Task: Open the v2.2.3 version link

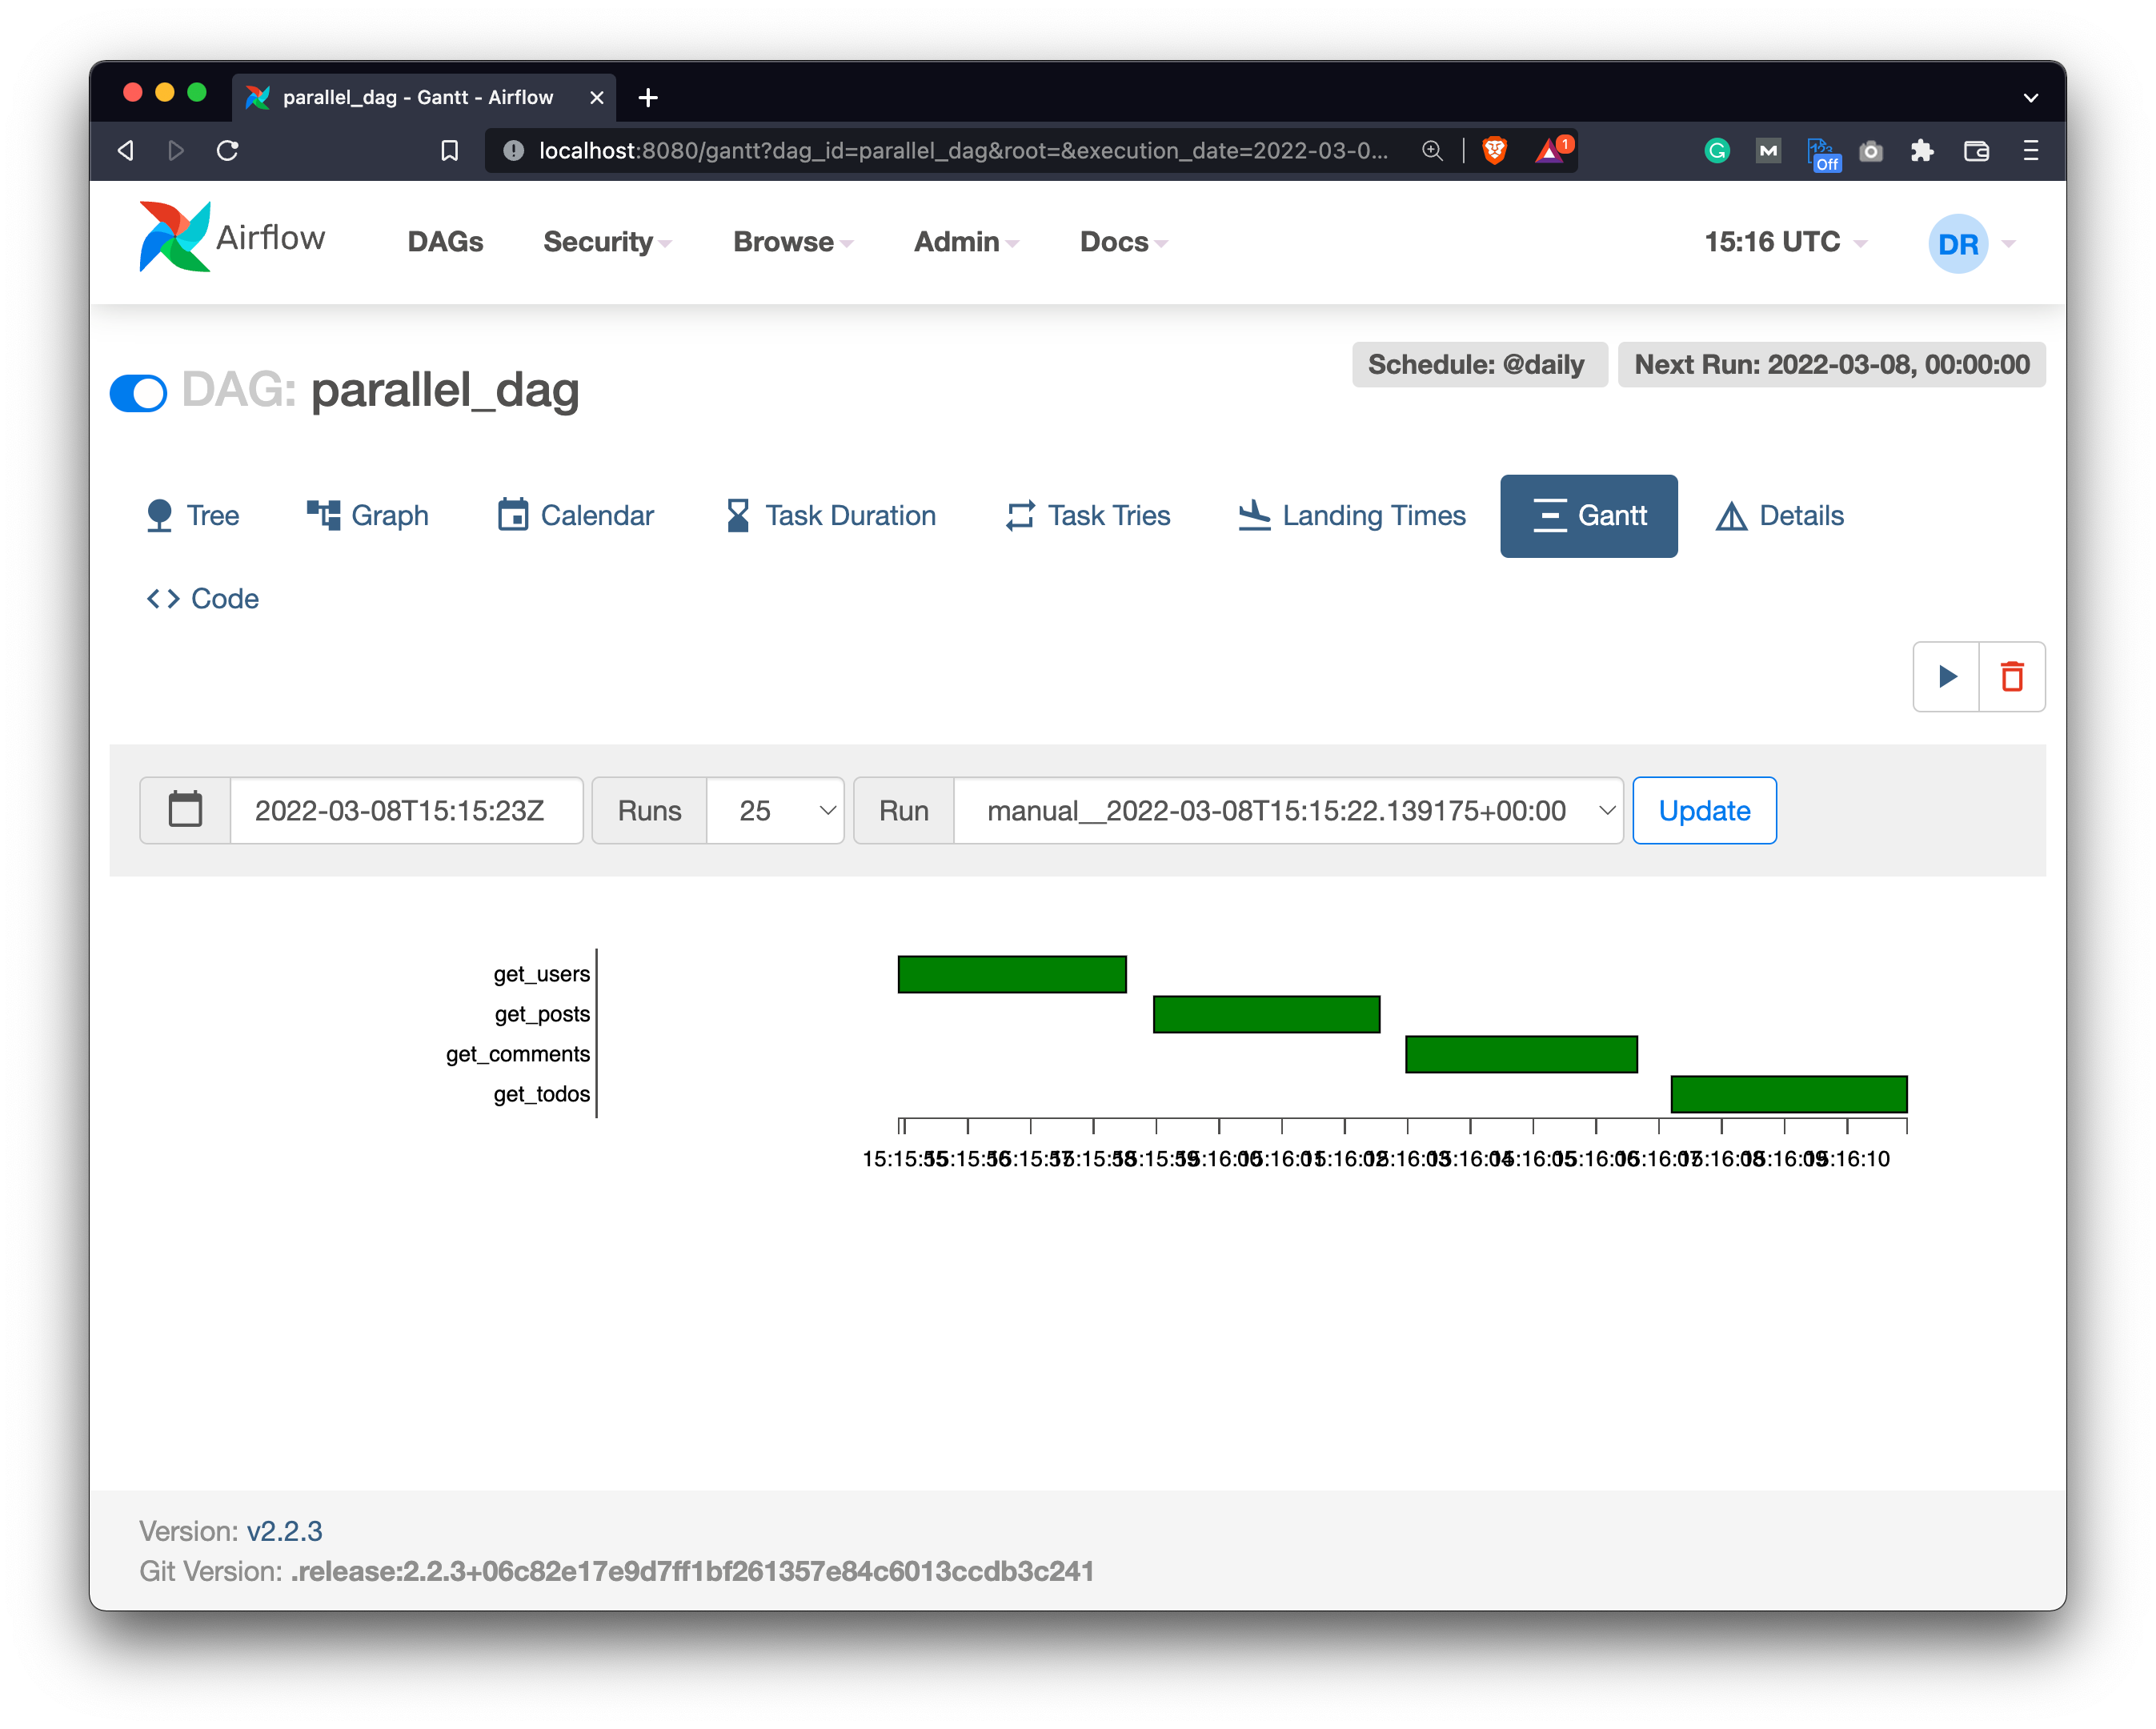Action: (284, 1531)
